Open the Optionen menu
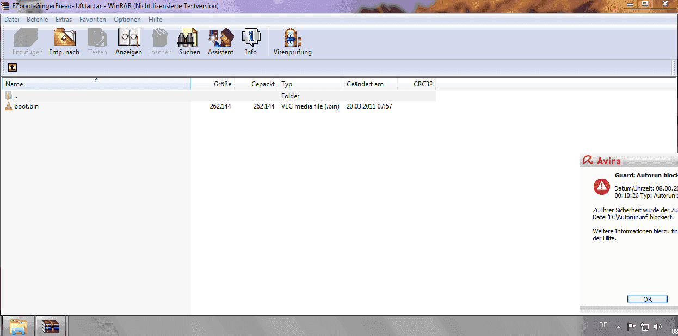 coord(127,20)
